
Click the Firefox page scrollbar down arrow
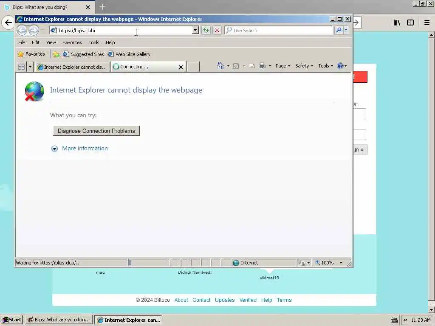click(x=432, y=309)
